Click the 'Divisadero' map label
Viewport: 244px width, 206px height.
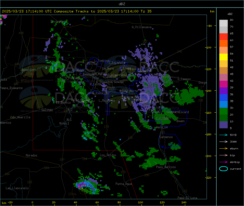pyautogui.click(x=59, y=21)
